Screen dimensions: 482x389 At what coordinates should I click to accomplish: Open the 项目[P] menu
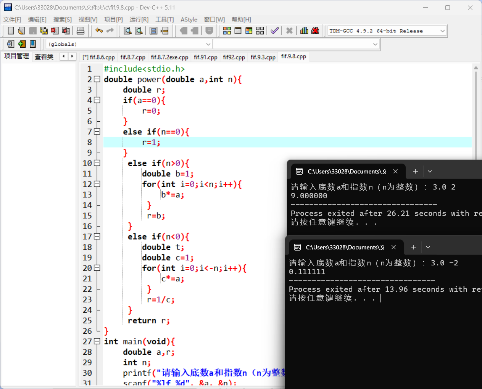[x=113, y=19]
